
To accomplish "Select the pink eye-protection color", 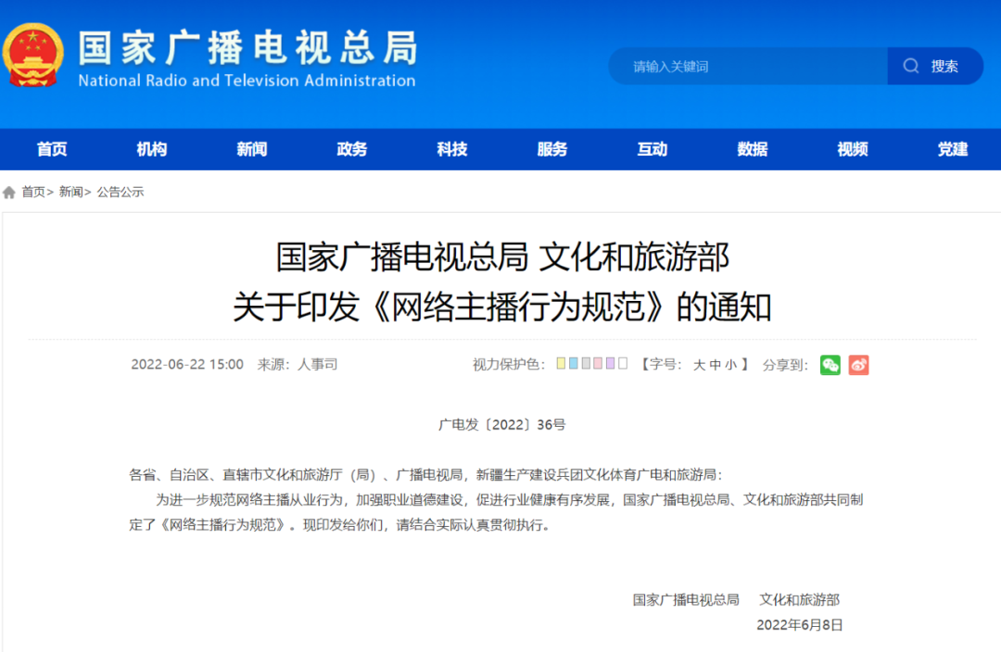I will (x=598, y=364).
